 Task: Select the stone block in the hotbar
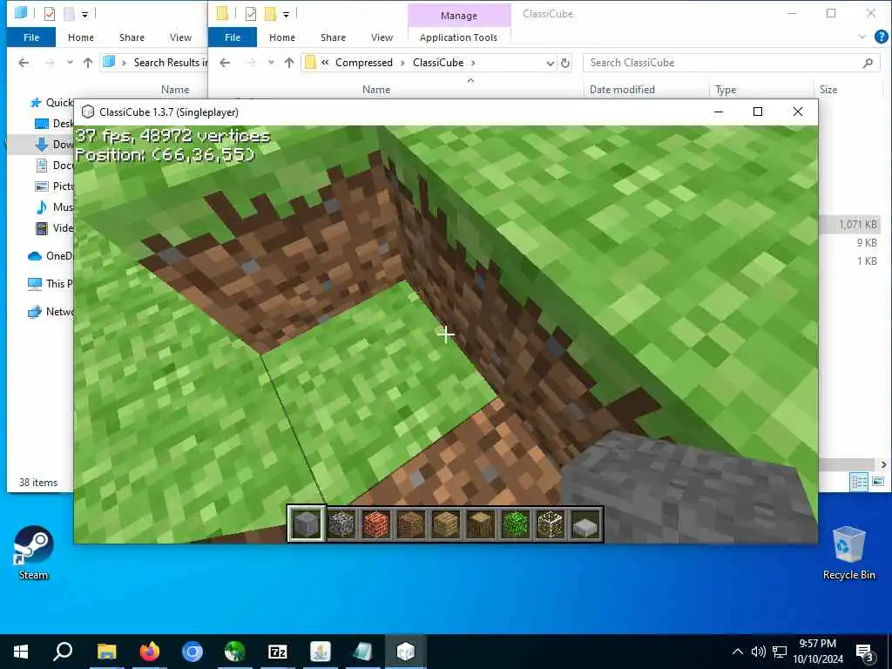(306, 524)
